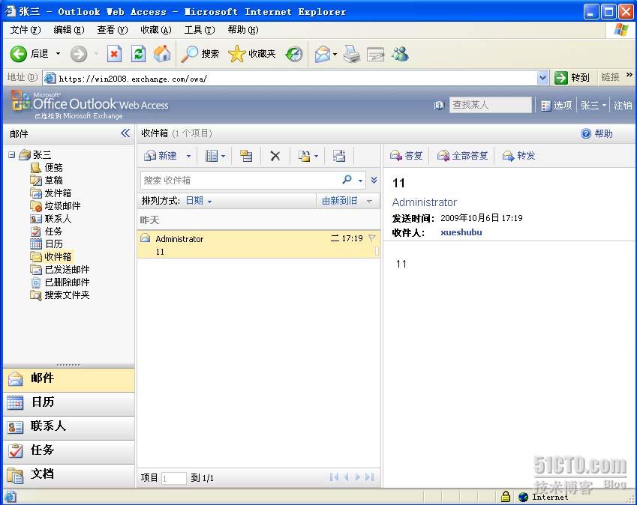Click the previous page arrow
The height and width of the screenshot is (505, 637).
[346, 477]
